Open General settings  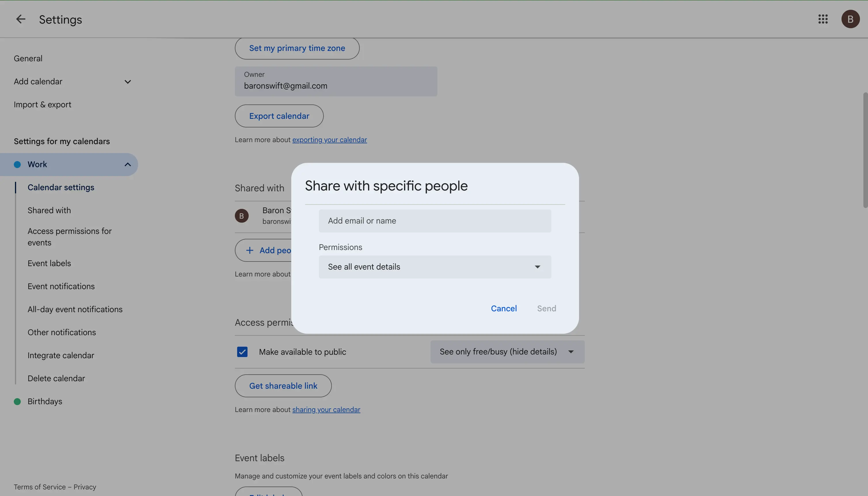coord(28,59)
